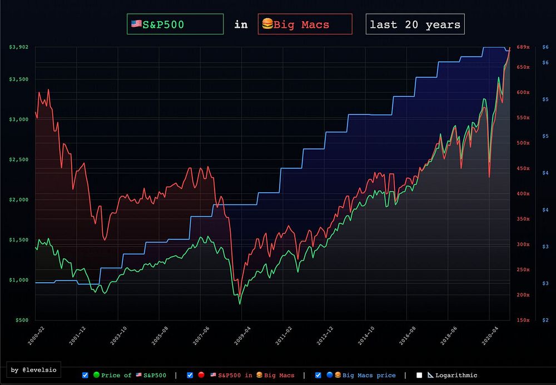
Task: Click the $500 left axis label
Action: tap(22, 320)
